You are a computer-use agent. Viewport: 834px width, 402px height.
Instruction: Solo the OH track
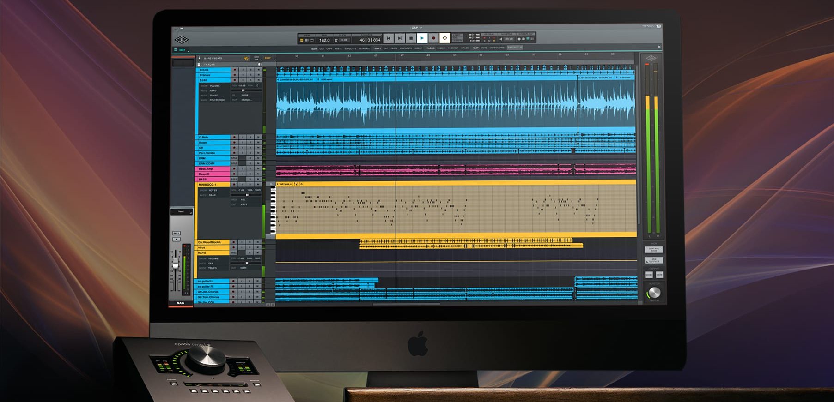click(250, 148)
